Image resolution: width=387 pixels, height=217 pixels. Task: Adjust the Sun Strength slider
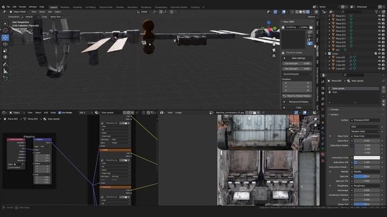(297, 63)
